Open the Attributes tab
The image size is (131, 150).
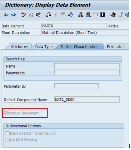19,47
